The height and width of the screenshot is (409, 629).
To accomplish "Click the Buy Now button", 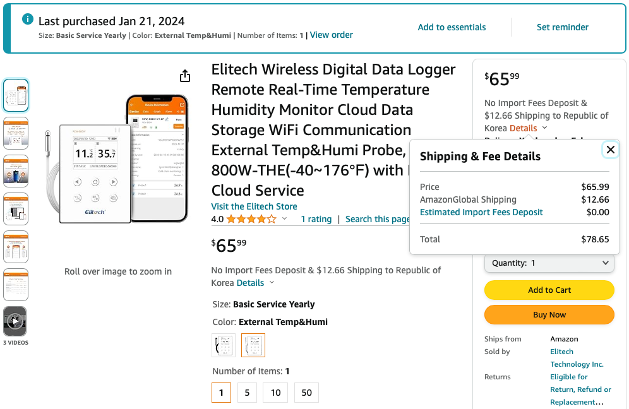I will click(x=549, y=314).
